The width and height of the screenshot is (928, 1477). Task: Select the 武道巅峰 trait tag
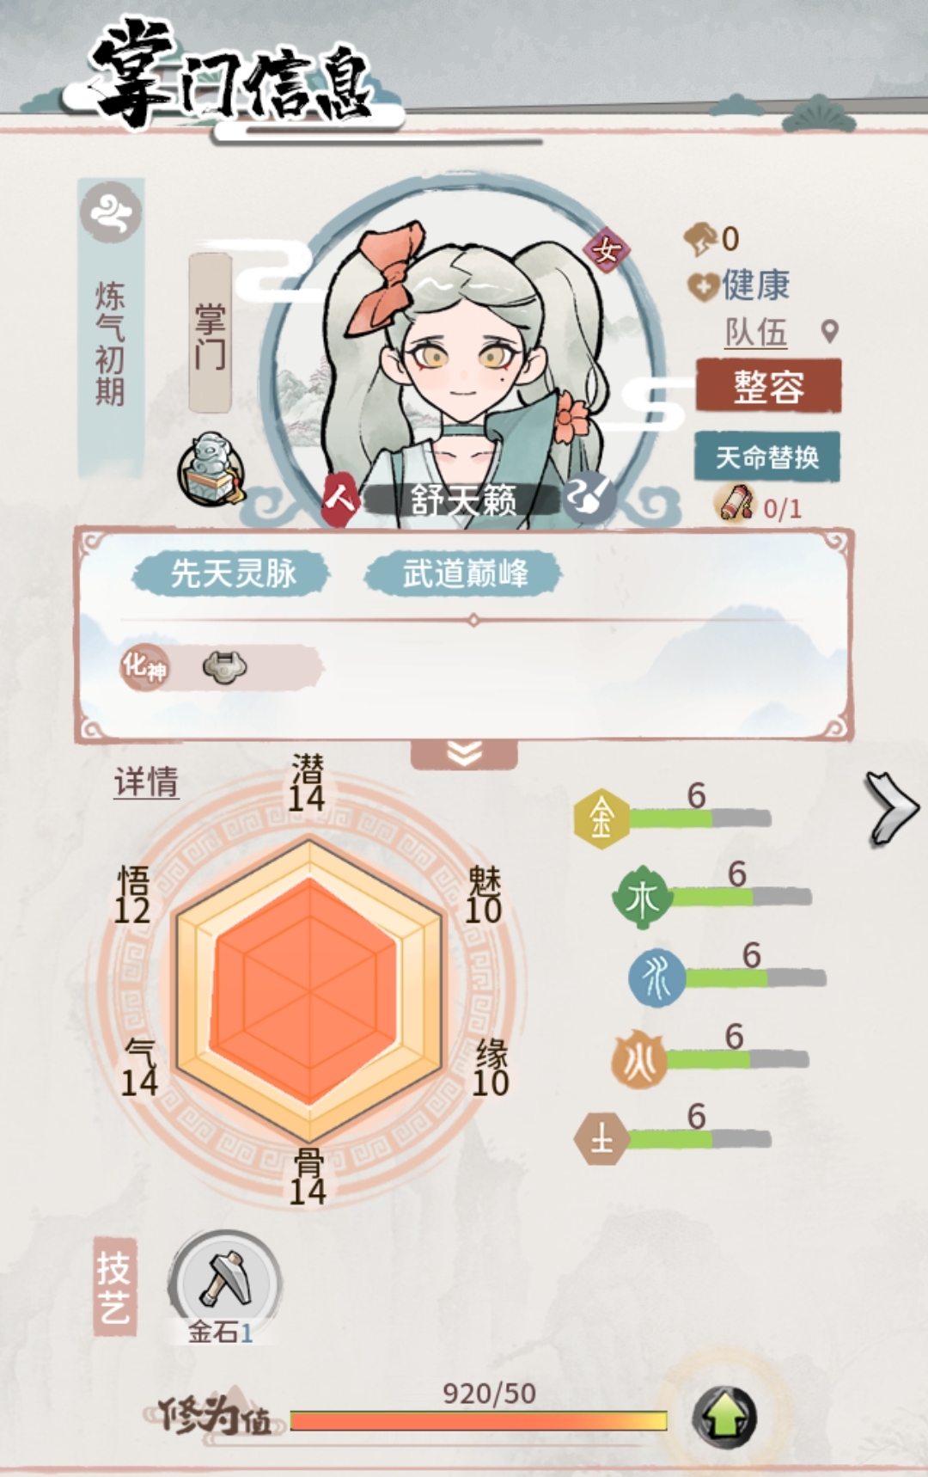[464, 573]
